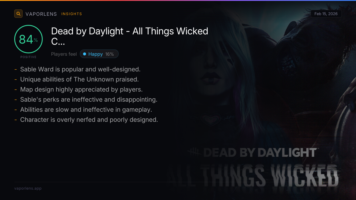Screen dimensions: 356x200
Task: Select 'Sable Ward is popular' insight
Action: click(80, 69)
